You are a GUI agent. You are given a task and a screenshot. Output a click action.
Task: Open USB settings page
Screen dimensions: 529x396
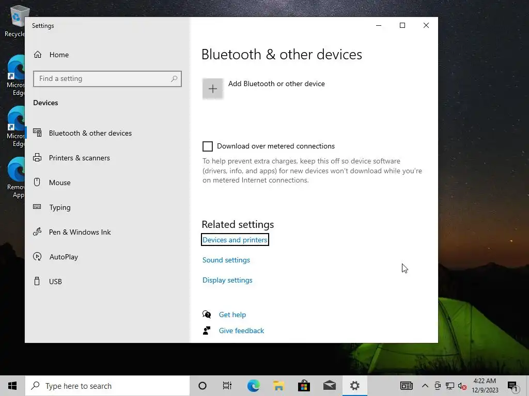click(107, 282)
